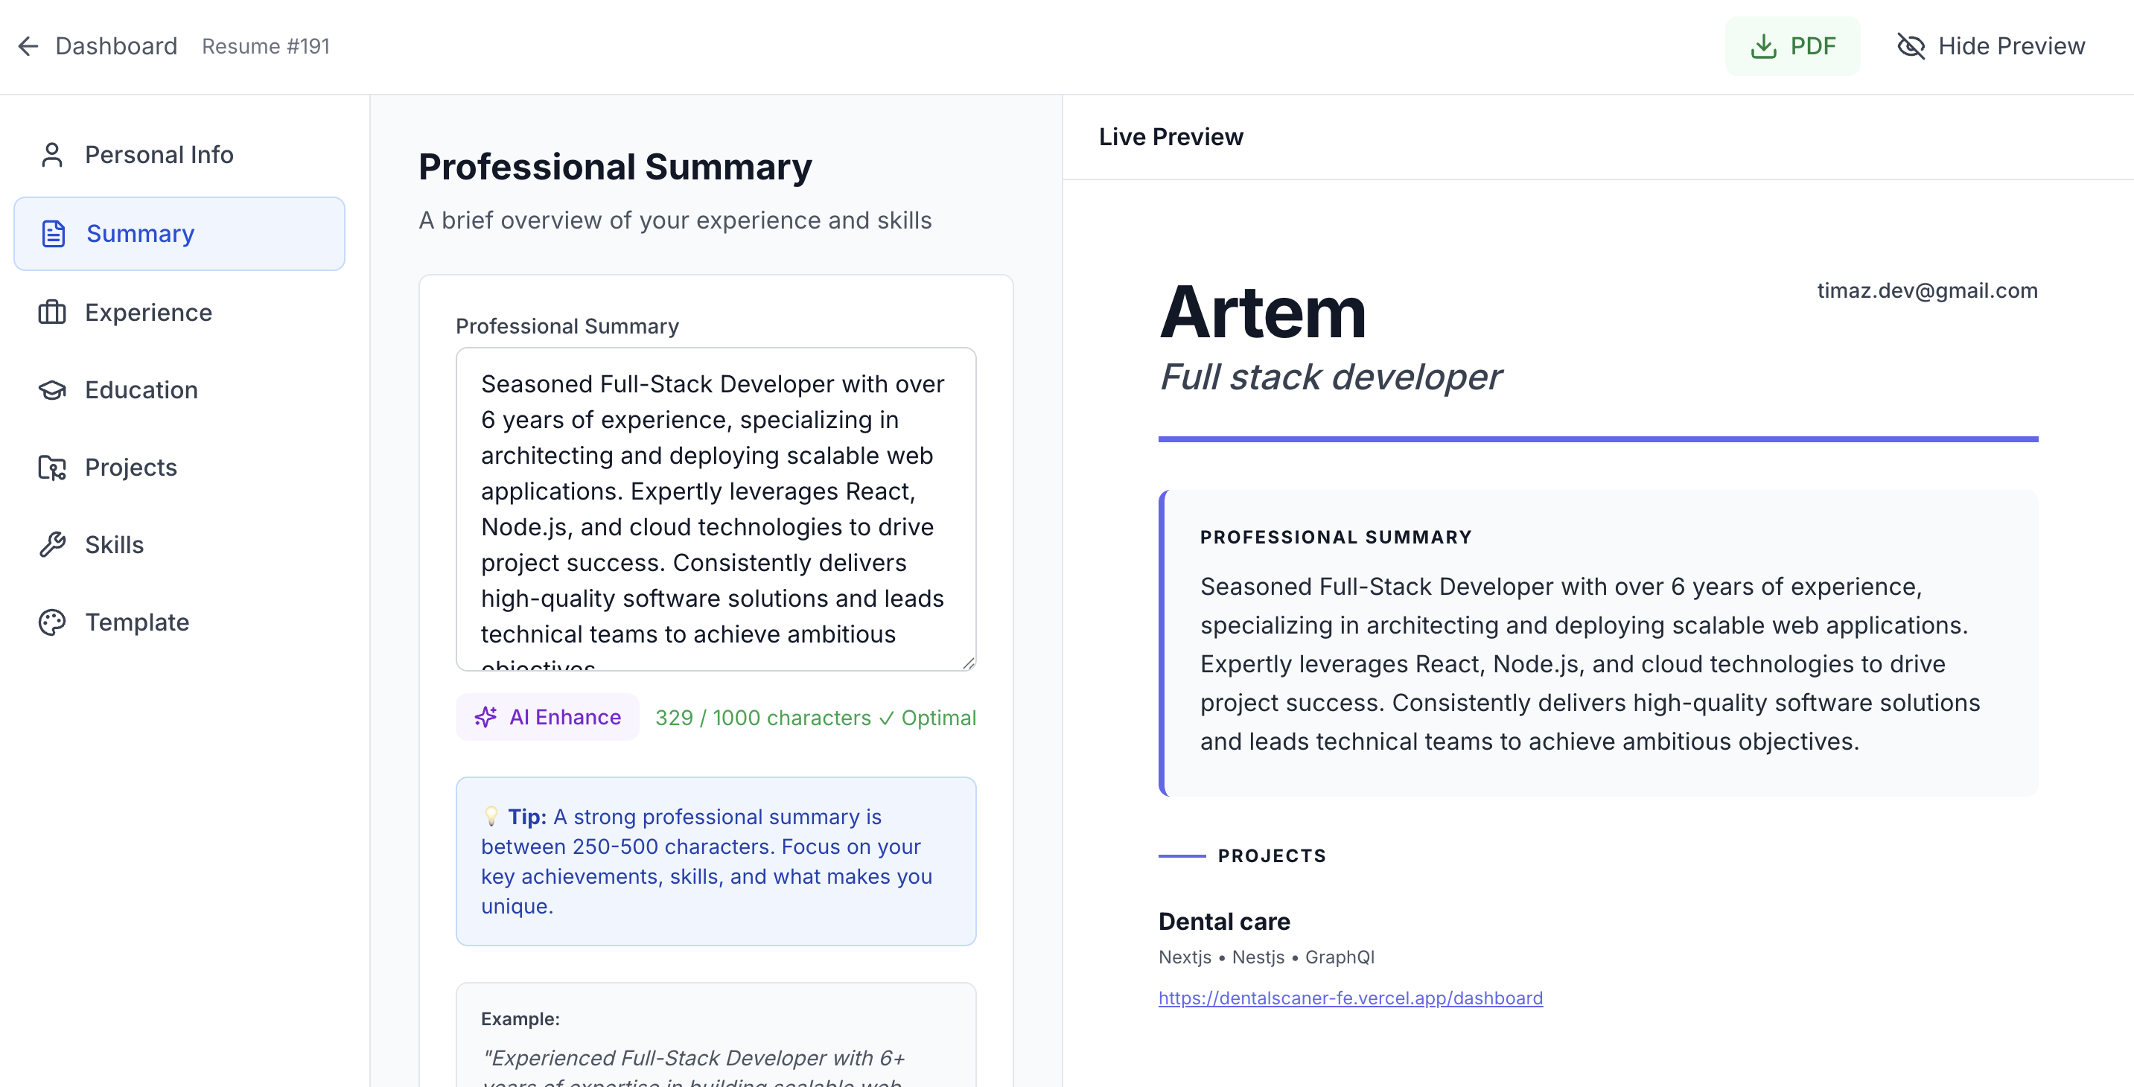Screen dimensions: 2134x1087
Task: Open Projects using the folder icon
Action: [52, 468]
